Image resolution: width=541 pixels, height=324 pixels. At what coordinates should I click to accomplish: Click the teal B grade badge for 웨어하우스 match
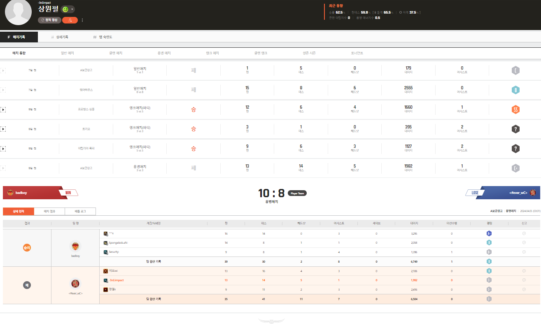515,90
